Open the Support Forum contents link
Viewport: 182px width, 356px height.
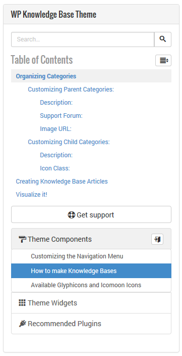pyautogui.click(x=61, y=116)
